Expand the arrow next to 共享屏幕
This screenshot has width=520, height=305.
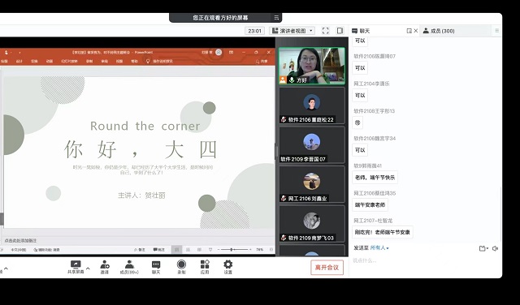88,268
